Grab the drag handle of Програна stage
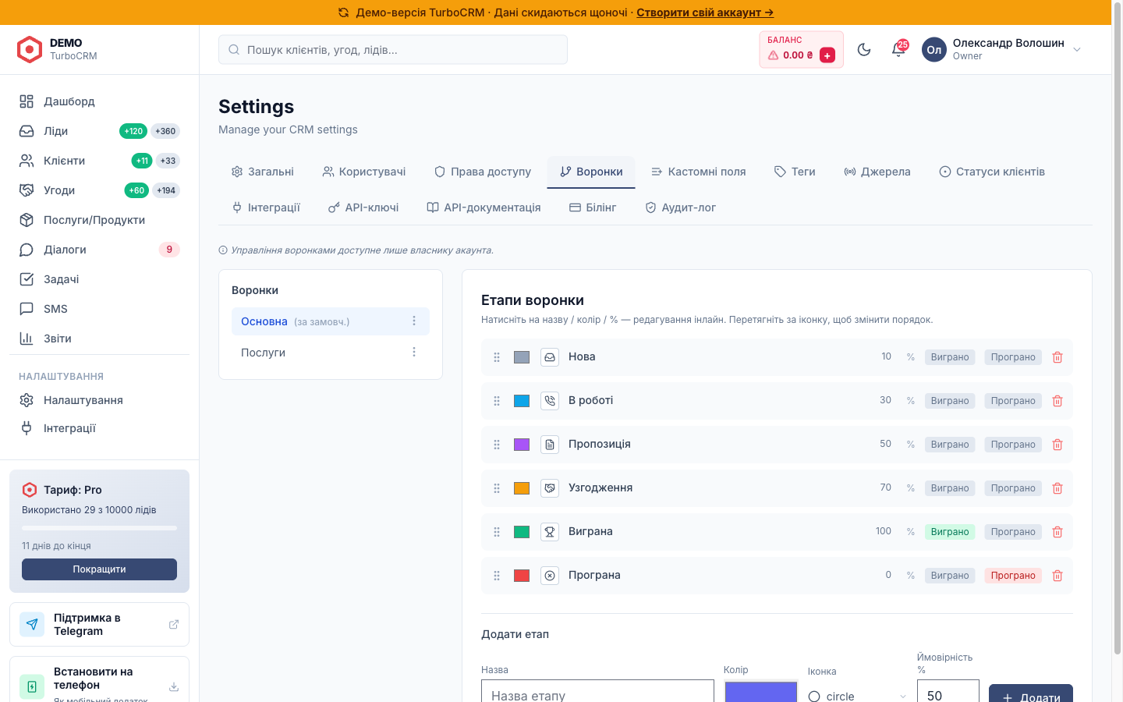The height and width of the screenshot is (702, 1123). pos(497,576)
